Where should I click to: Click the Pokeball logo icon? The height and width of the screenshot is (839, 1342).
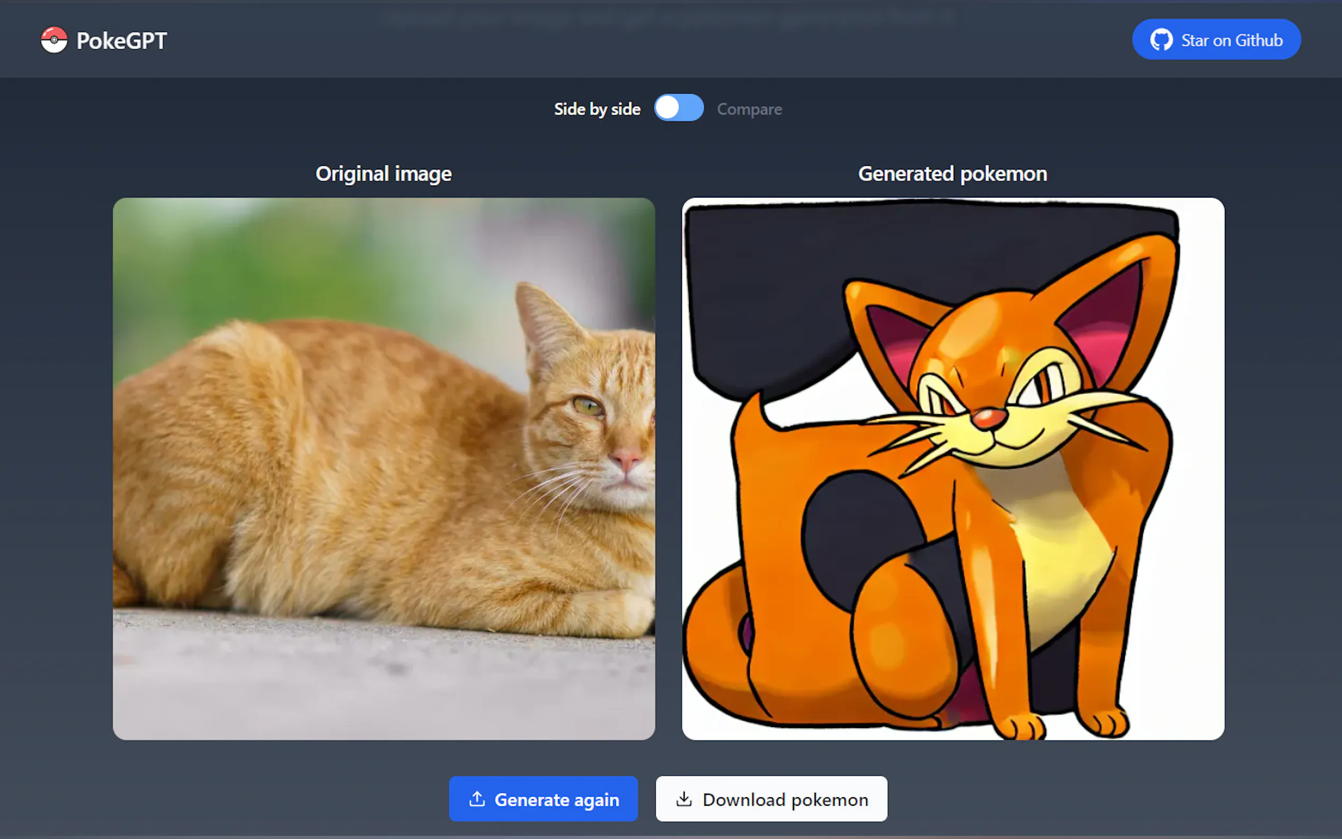click(54, 40)
